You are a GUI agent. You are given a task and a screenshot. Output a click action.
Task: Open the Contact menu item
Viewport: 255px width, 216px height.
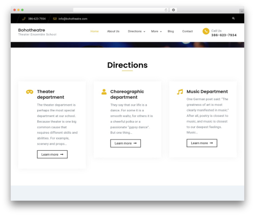[x=187, y=31]
